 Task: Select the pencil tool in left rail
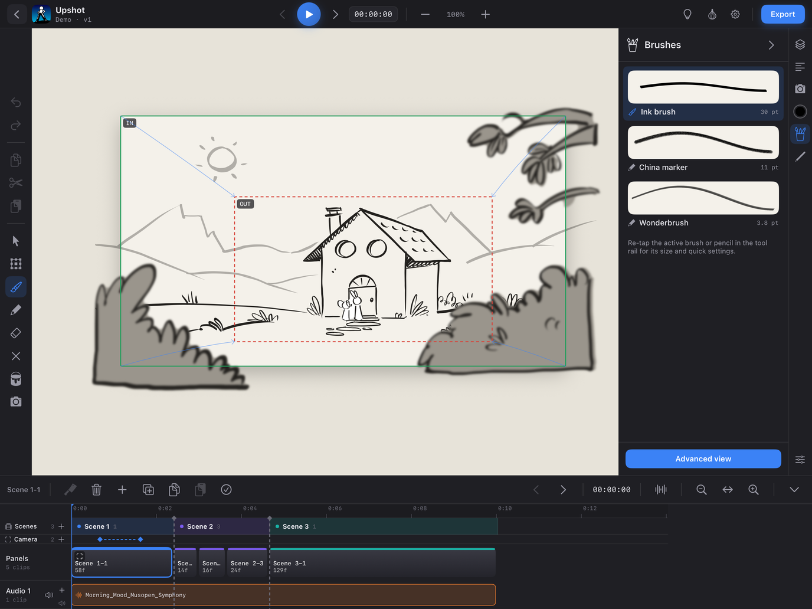coord(16,310)
